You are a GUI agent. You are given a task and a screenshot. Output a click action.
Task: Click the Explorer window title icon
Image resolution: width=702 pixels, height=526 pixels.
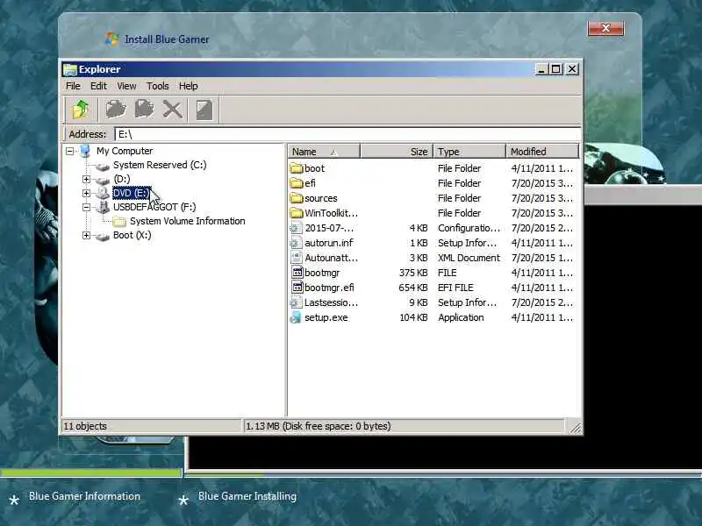(70, 70)
